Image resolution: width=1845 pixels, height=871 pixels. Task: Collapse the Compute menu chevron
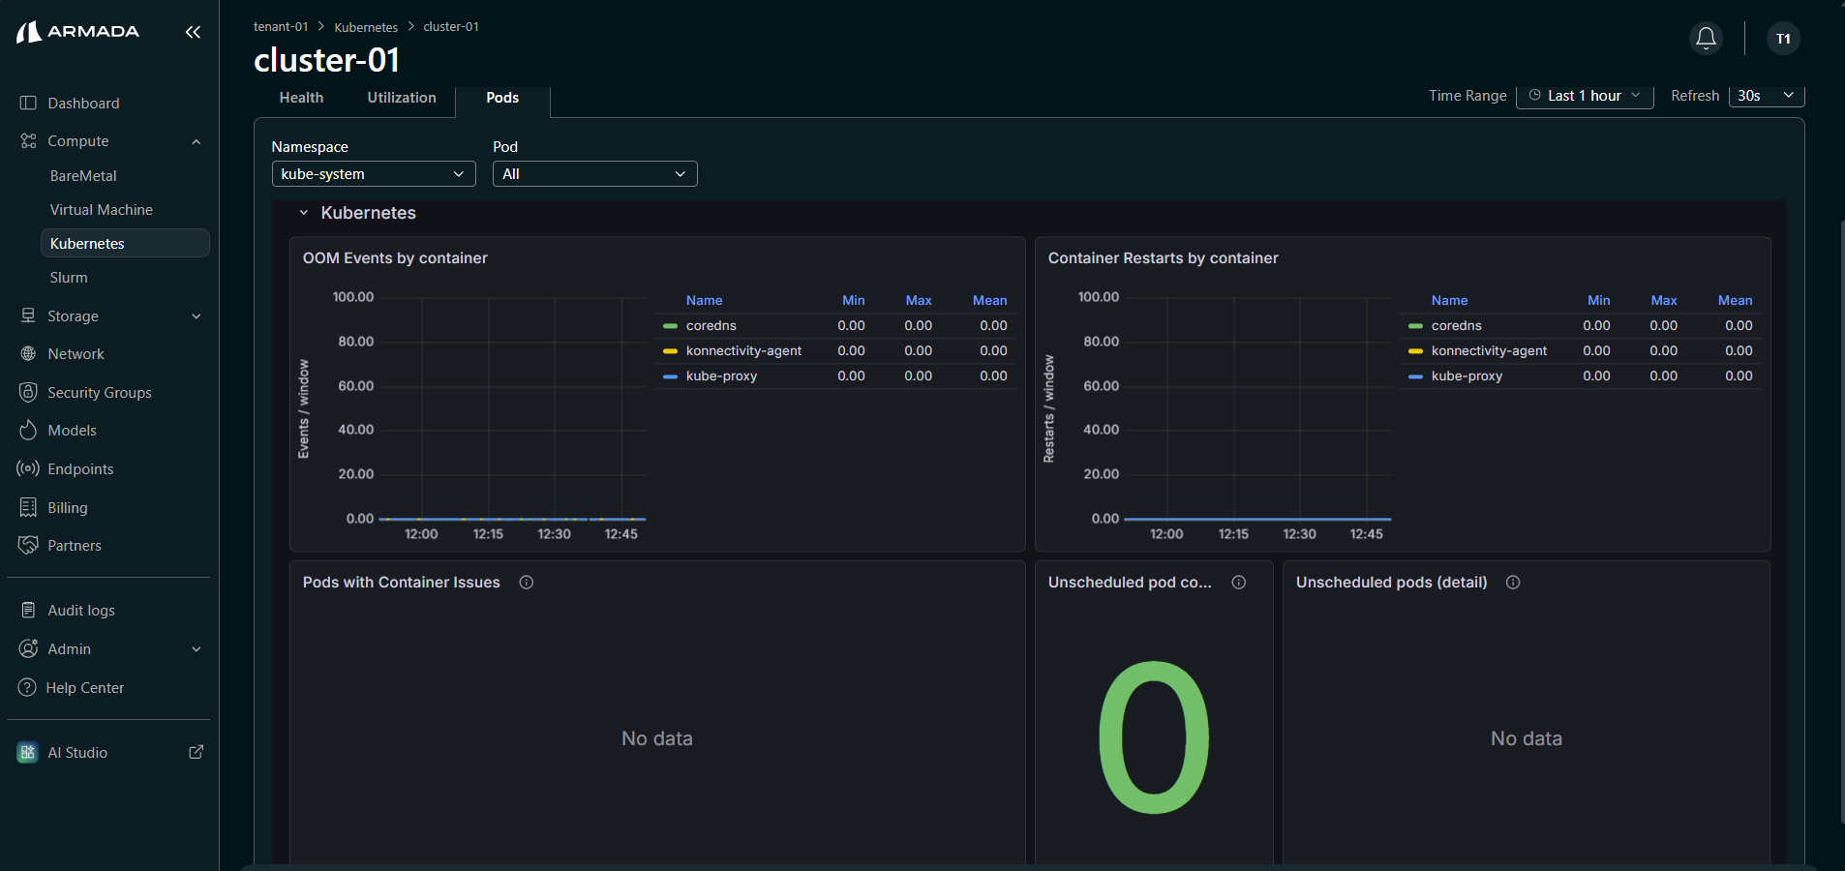click(x=197, y=141)
